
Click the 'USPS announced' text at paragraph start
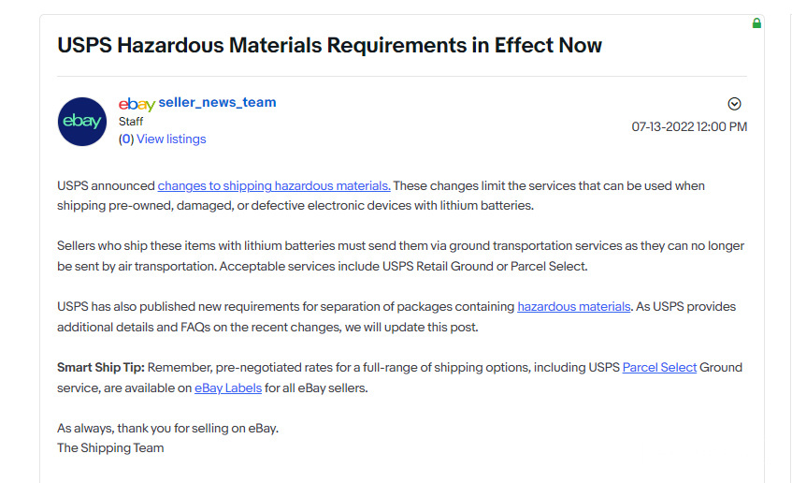coord(106,185)
